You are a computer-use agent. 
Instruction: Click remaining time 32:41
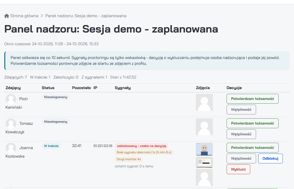click(76, 146)
